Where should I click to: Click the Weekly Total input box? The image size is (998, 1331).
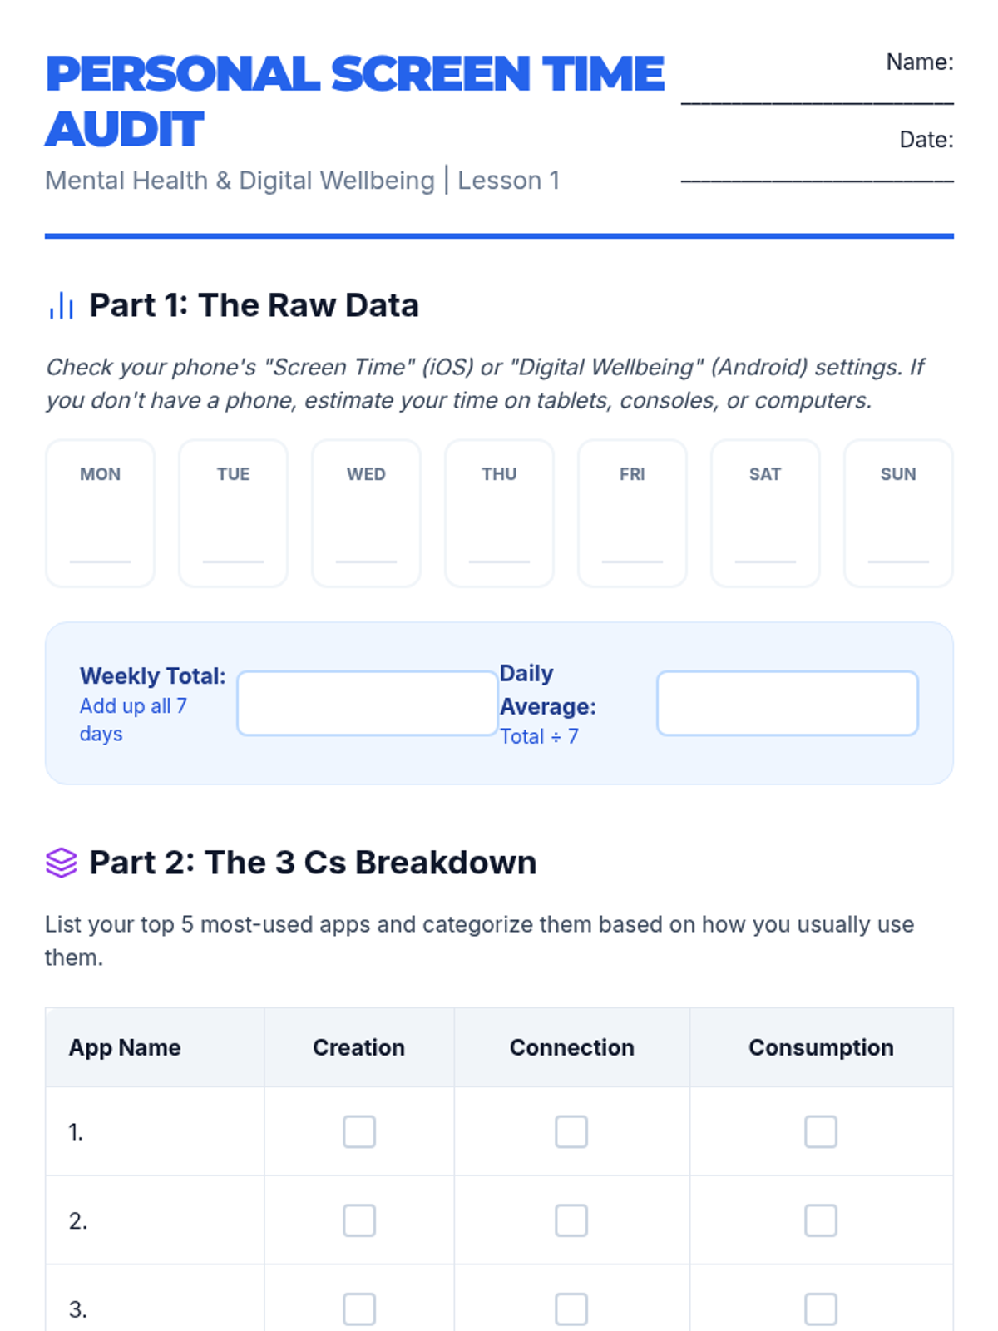point(367,704)
